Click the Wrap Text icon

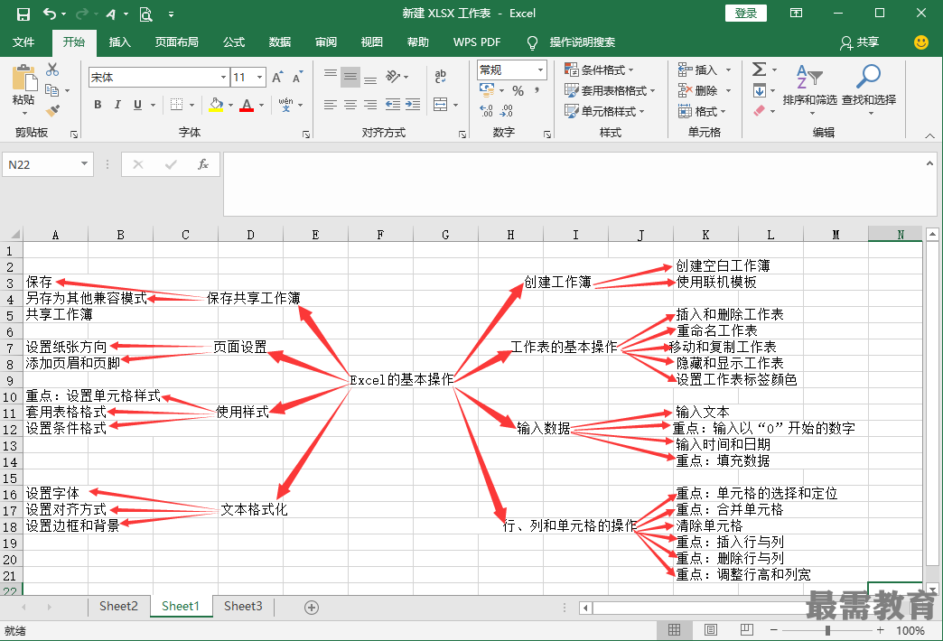440,77
